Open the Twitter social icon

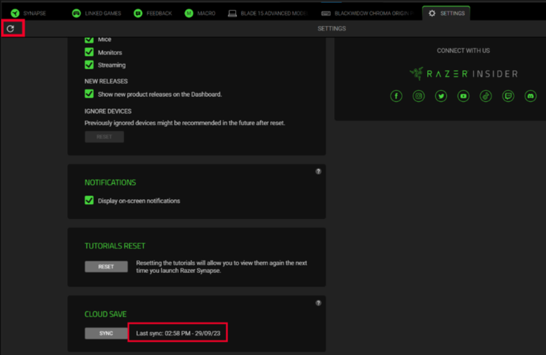click(441, 95)
